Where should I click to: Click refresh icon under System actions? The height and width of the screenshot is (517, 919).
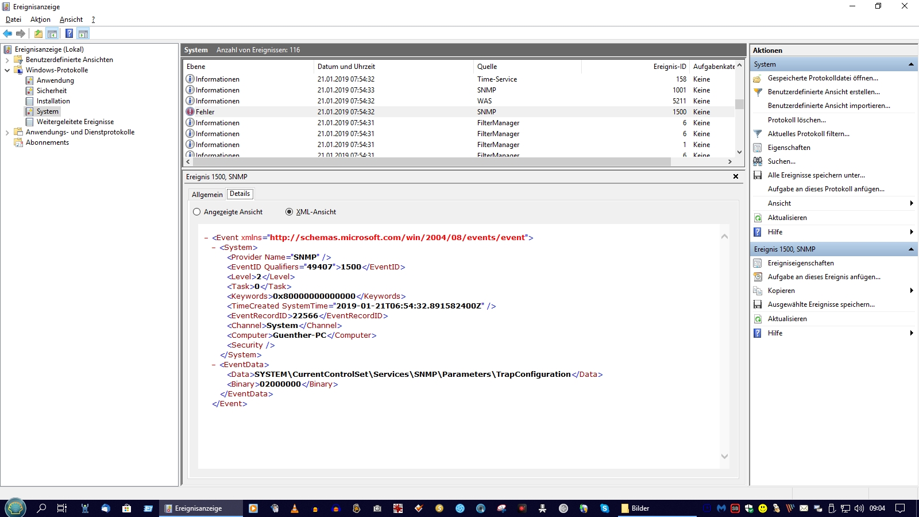(x=758, y=218)
